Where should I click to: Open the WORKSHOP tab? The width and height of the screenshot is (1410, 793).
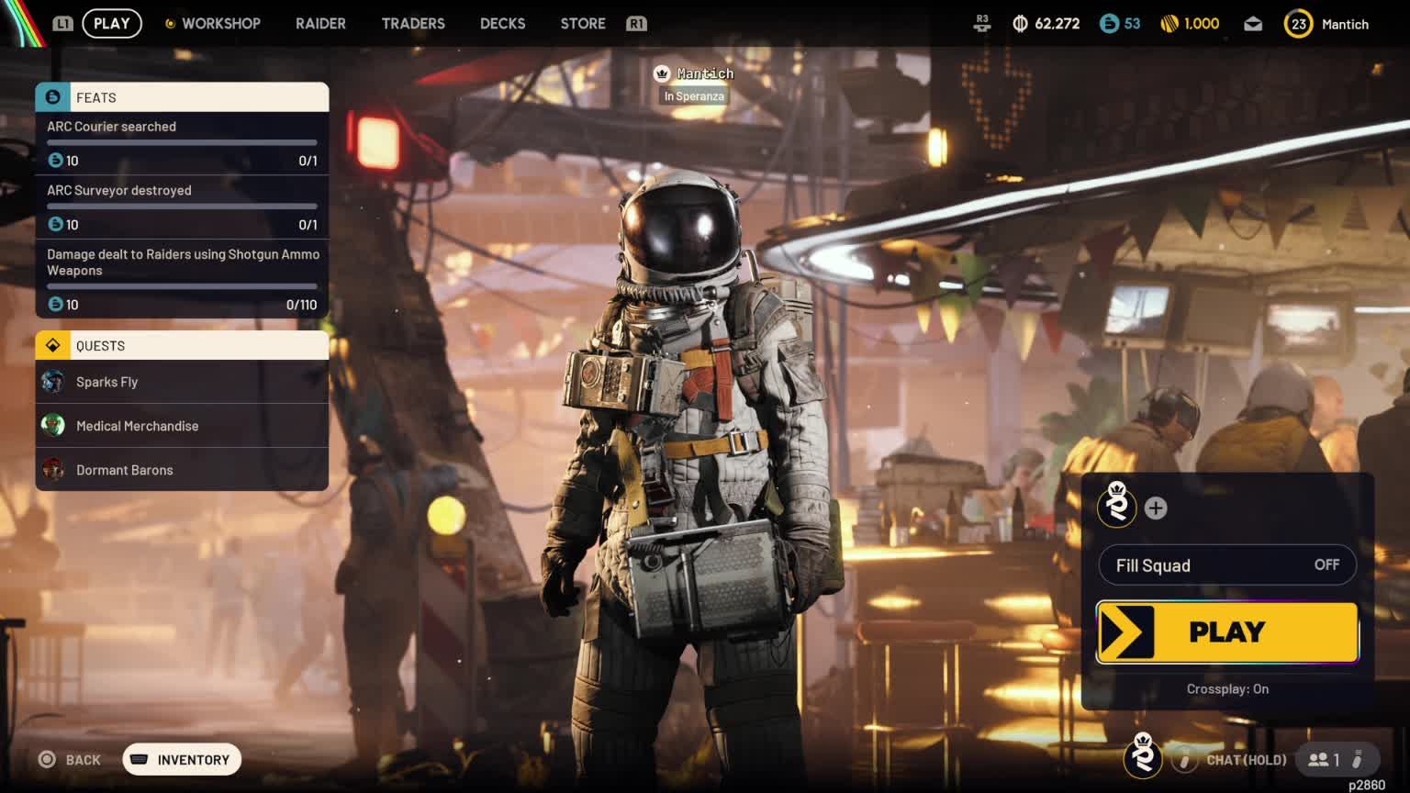pos(221,24)
